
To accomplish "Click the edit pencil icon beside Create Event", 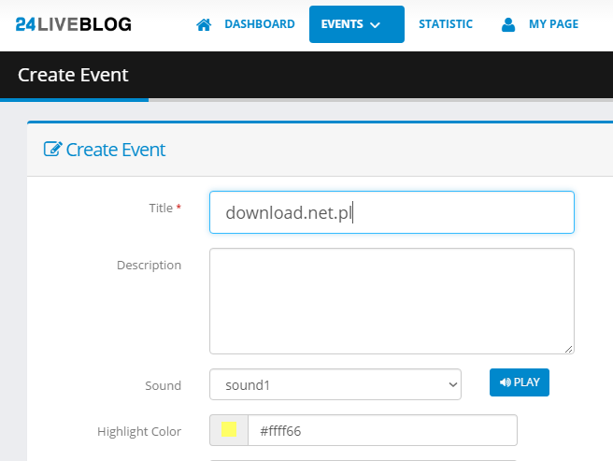I will click(52, 149).
